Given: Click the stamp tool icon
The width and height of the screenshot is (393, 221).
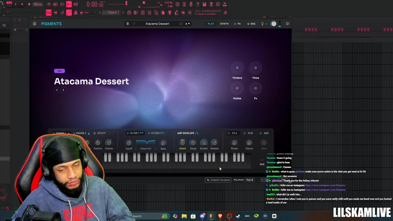Looking at the screenshot, I should pyautogui.click(x=75, y=13).
